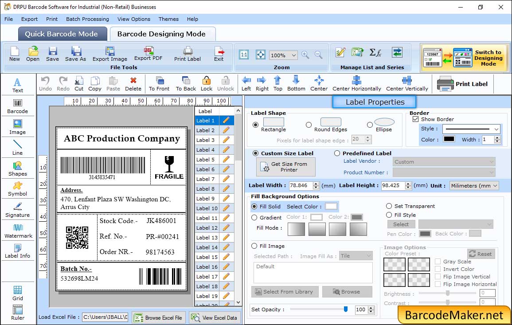This screenshot has height=325, width=512.
Task: Open the Unit Milimeters dropdown
Action: click(495, 185)
